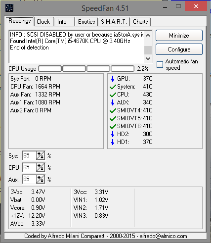Click the Aux speed percentage field

(29, 179)
